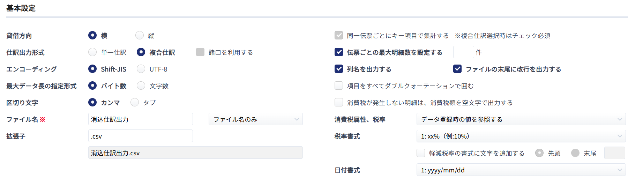Screen dimensions: 628x178
Task: Choose 単一仕訳 output format
Action: click(x=92, y=52)
